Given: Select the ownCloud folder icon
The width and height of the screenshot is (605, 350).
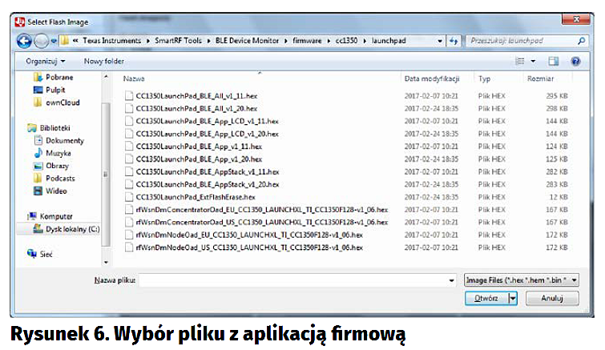Looking at the screenshot, I should (38, 103).
